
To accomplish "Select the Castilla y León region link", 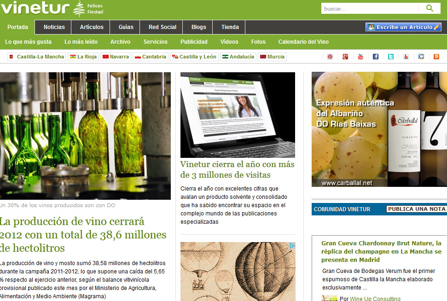I will pos(194,57).
